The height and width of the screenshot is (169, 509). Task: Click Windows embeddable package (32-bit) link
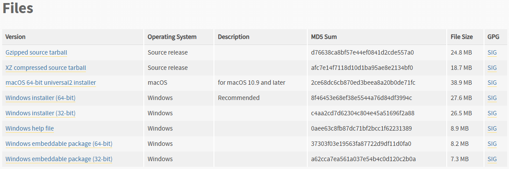59,159
